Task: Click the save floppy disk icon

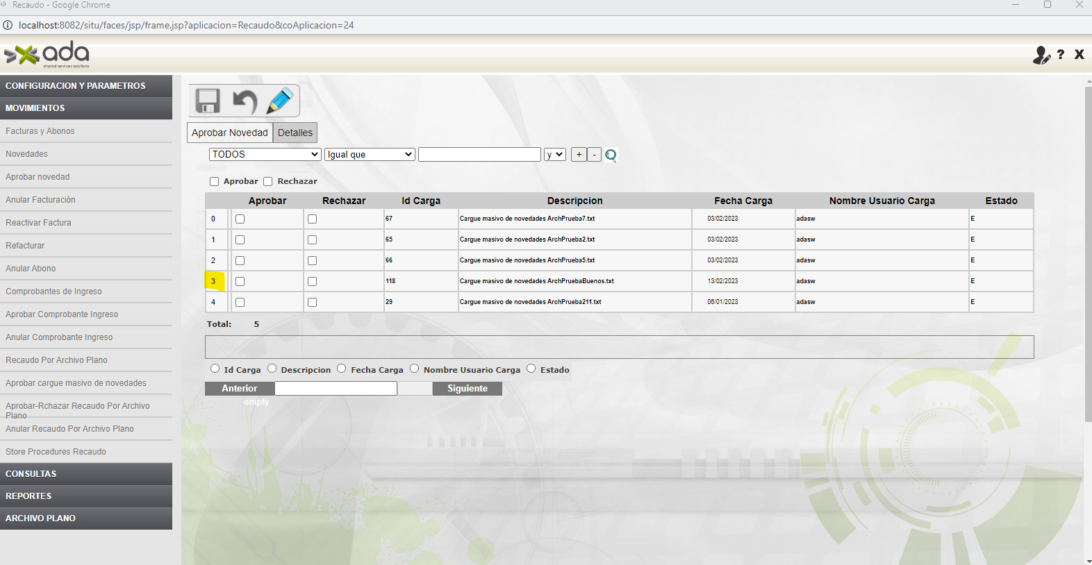Action: click(x=208, y=101)
